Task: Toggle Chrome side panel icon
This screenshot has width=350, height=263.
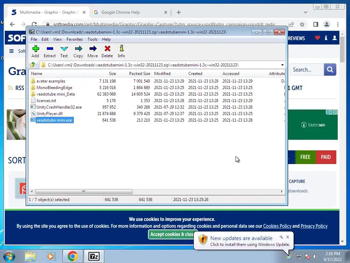Action: pos(315,24)
